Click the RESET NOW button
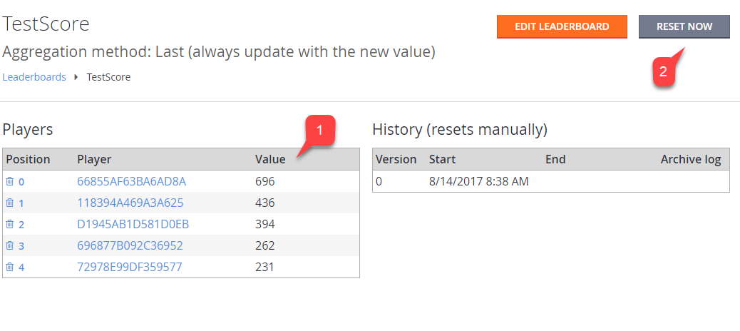 coord(684,26)
